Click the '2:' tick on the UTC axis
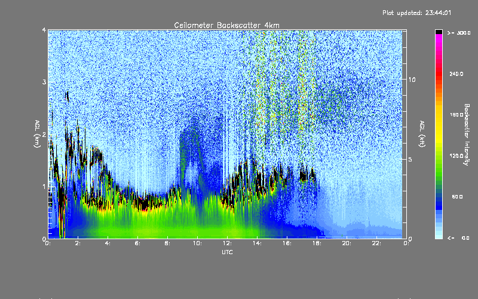Screen dimensions: 478x299 pos(78,243)
